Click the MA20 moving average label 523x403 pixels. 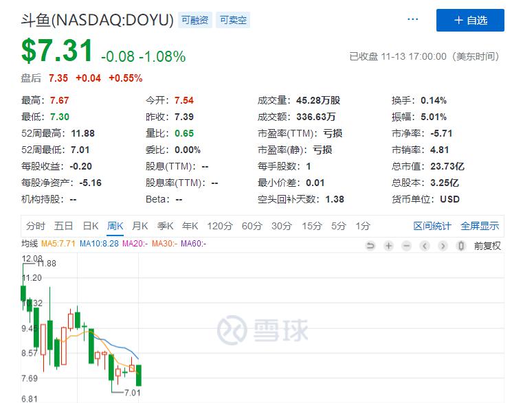[135, 244]
